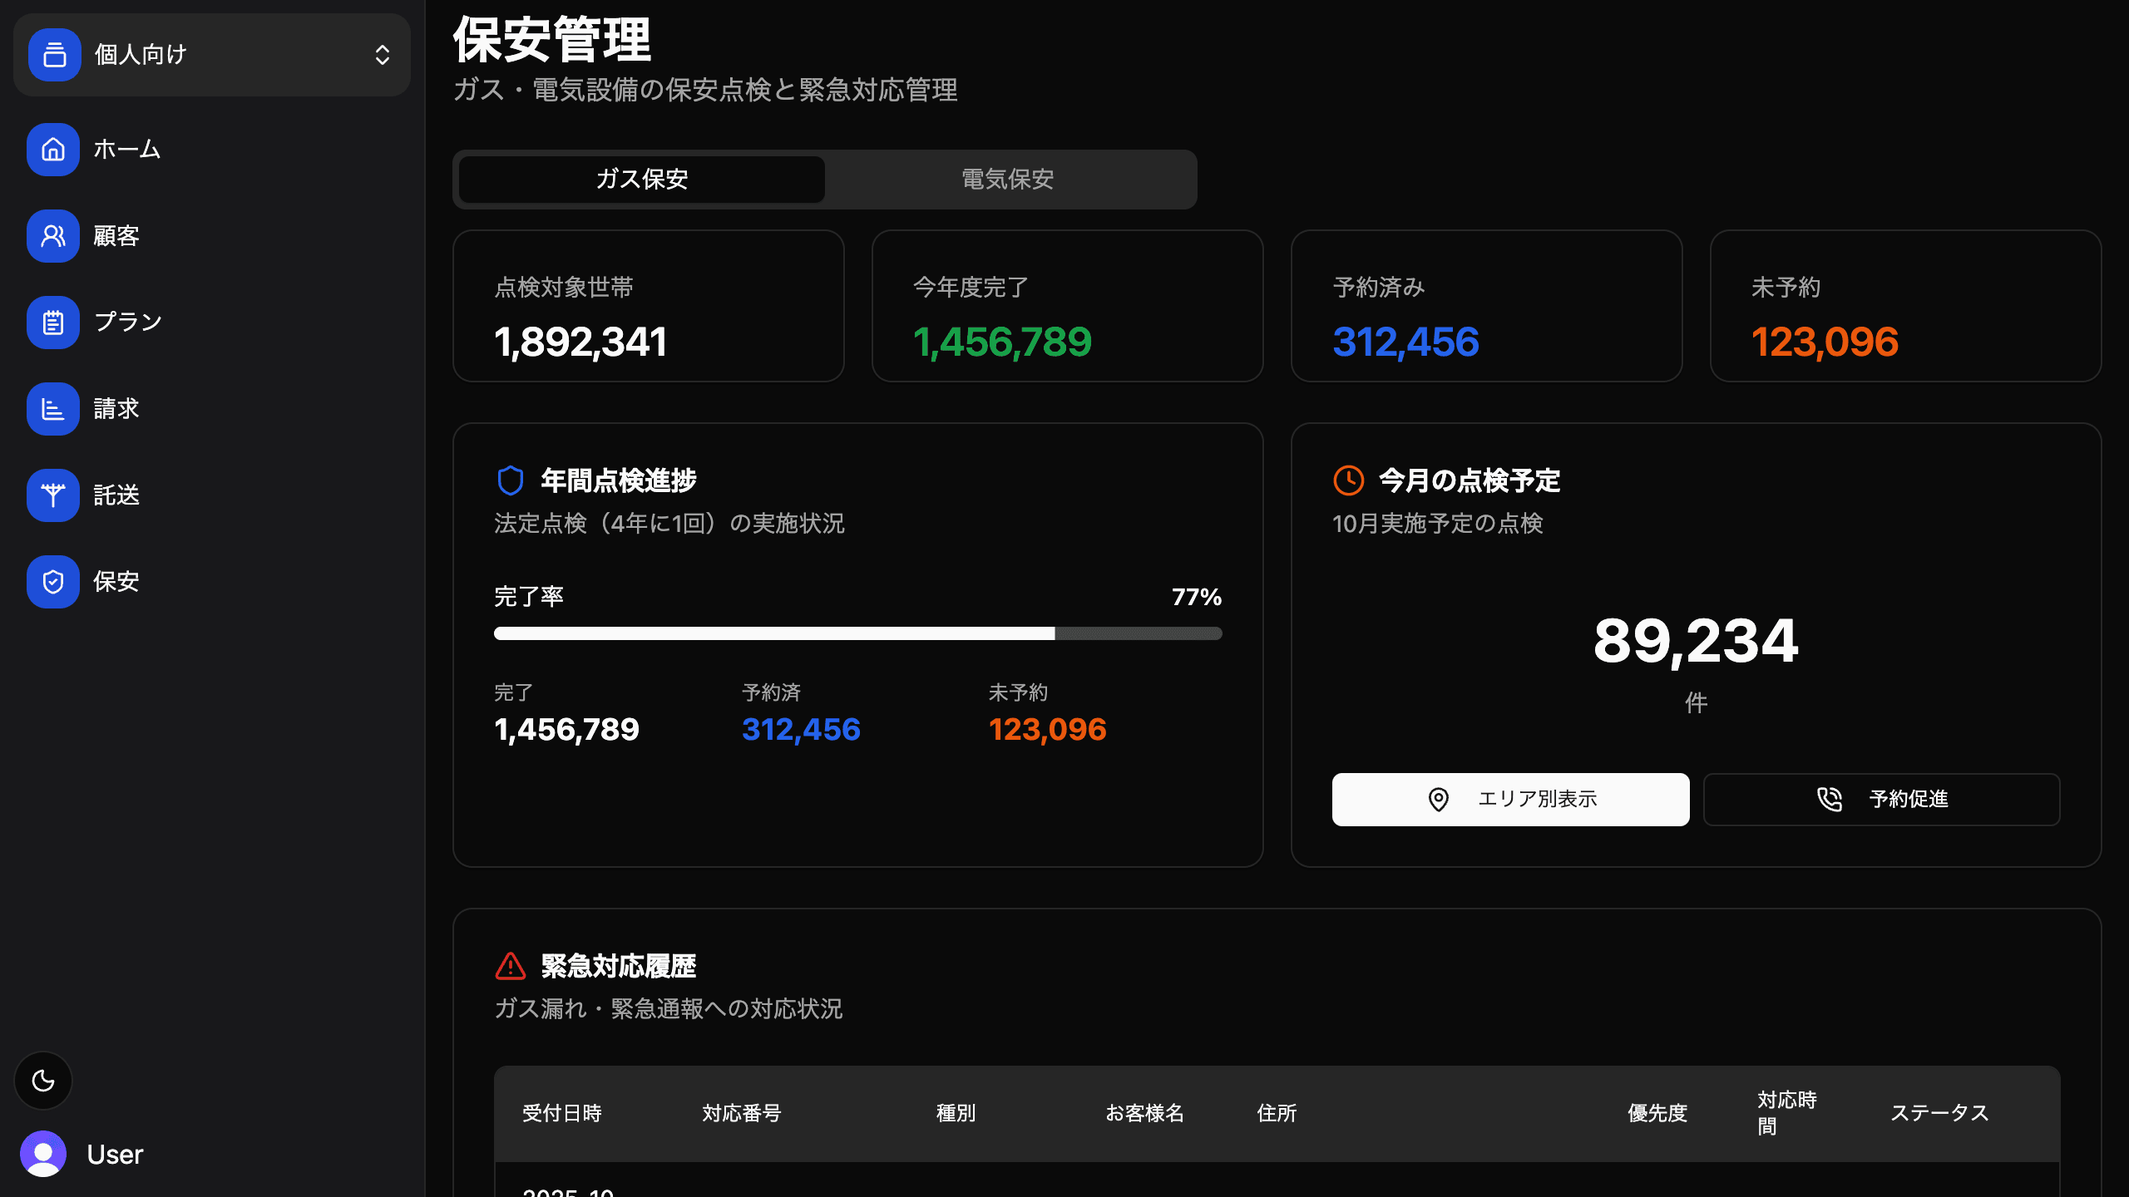Expand the 個人向け workspace switcher
Image resolution: width=2129 pixels, height=1197 pixels.
(211, 55)
